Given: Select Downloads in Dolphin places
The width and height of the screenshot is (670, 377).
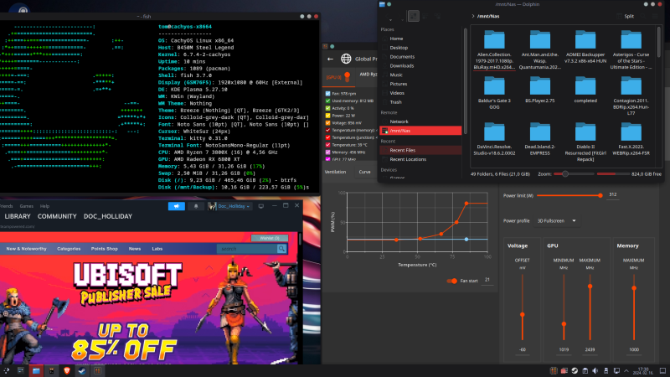Looking at the screenshot, I should (402, 66).
